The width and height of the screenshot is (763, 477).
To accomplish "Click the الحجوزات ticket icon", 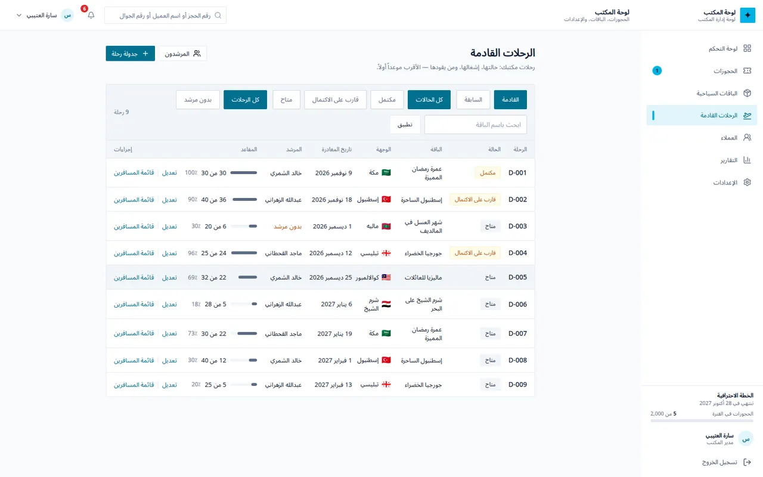I will [747, 71].
